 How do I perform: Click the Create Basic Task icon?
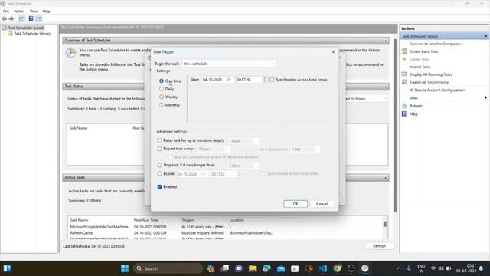tap(404, 51)
